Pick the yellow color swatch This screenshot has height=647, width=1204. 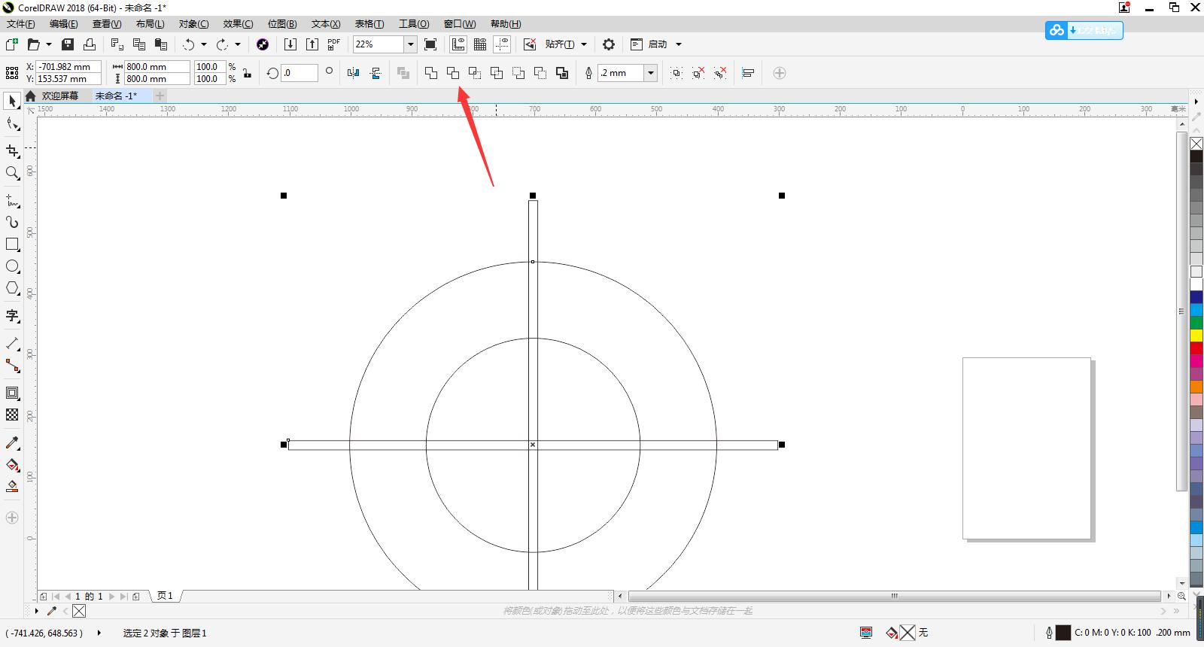click(1196, 335)
